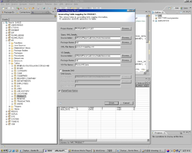Select the Oracle tab above tree
This screenshot has height=153, width=192.
[5, 20]
